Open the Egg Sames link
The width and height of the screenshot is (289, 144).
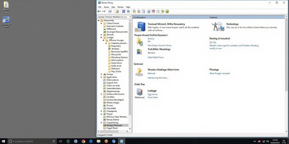[x=153, y=94]
